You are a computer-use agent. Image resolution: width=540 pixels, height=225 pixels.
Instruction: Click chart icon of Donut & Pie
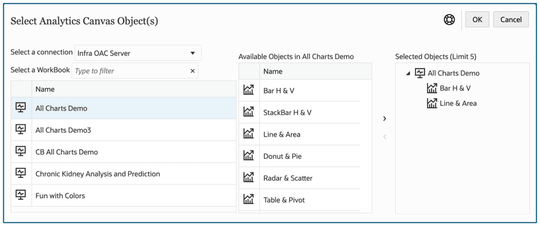[x=248, y=156]
